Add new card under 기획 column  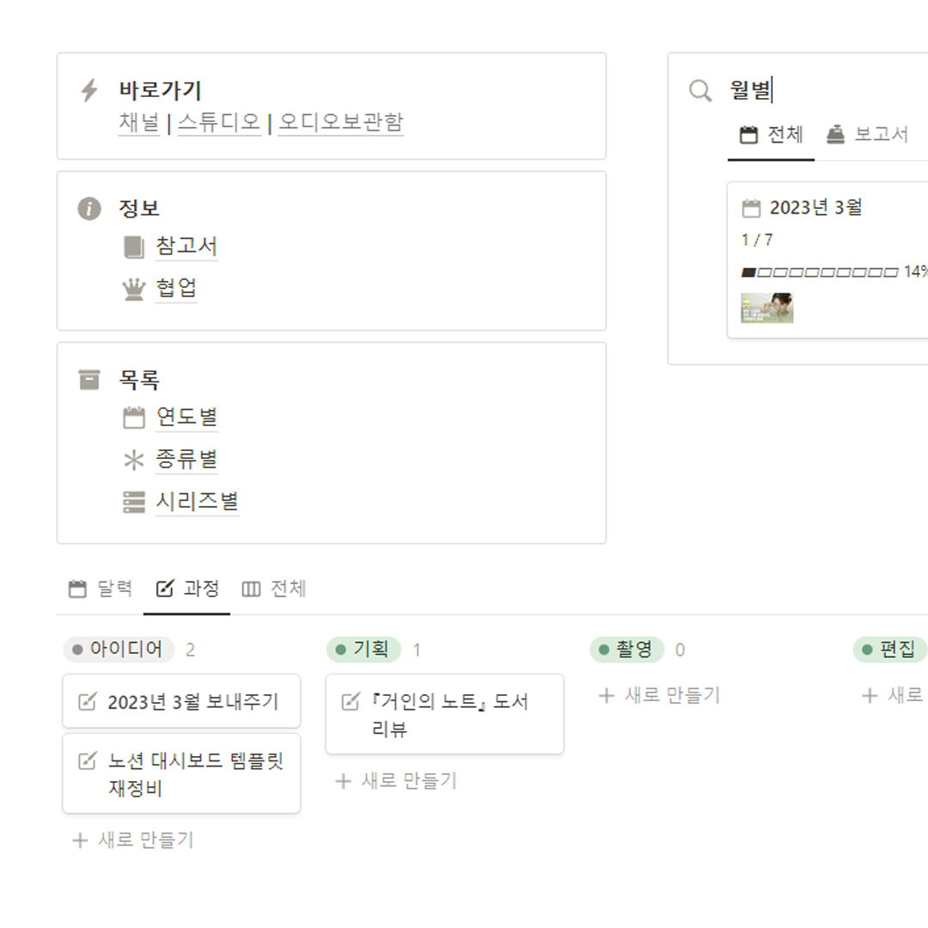396,781
